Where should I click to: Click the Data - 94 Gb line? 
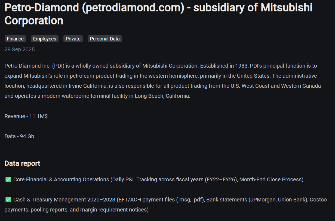(19, 136)
